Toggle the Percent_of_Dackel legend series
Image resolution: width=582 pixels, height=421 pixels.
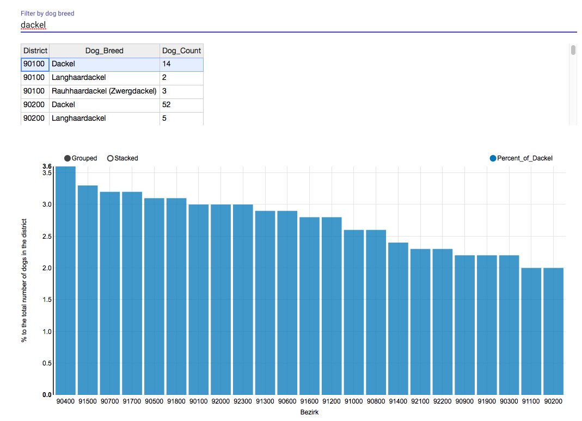493,158
